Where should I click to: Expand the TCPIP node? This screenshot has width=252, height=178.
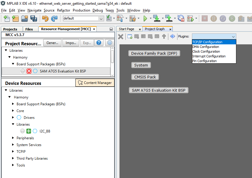(x=13, y=151)
